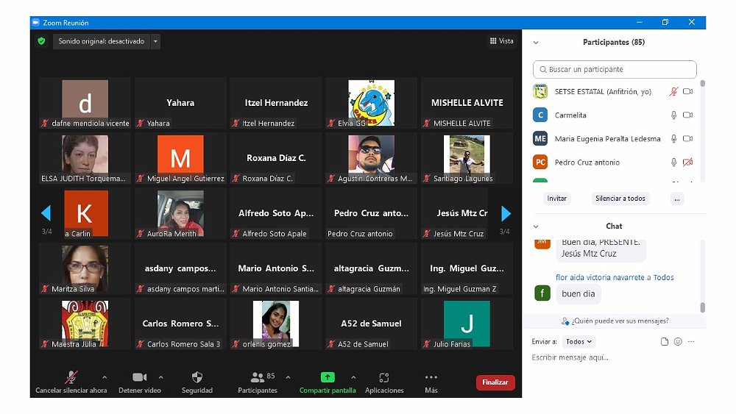The image size is (736, 414).
Task: Click the encryption green shield icon
Action: [x=42, y=41]
